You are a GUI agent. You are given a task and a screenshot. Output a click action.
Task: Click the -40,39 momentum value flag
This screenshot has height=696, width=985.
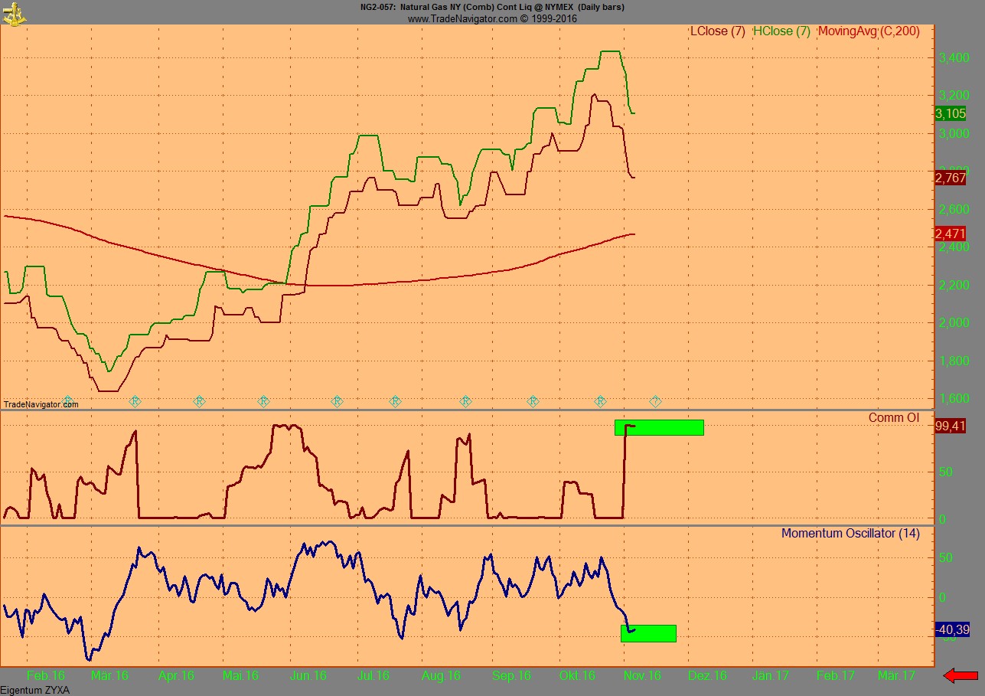[x=954, y=631]
